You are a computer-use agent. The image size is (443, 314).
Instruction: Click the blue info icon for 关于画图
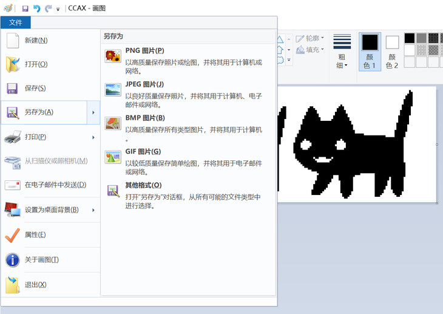point(13,260)
